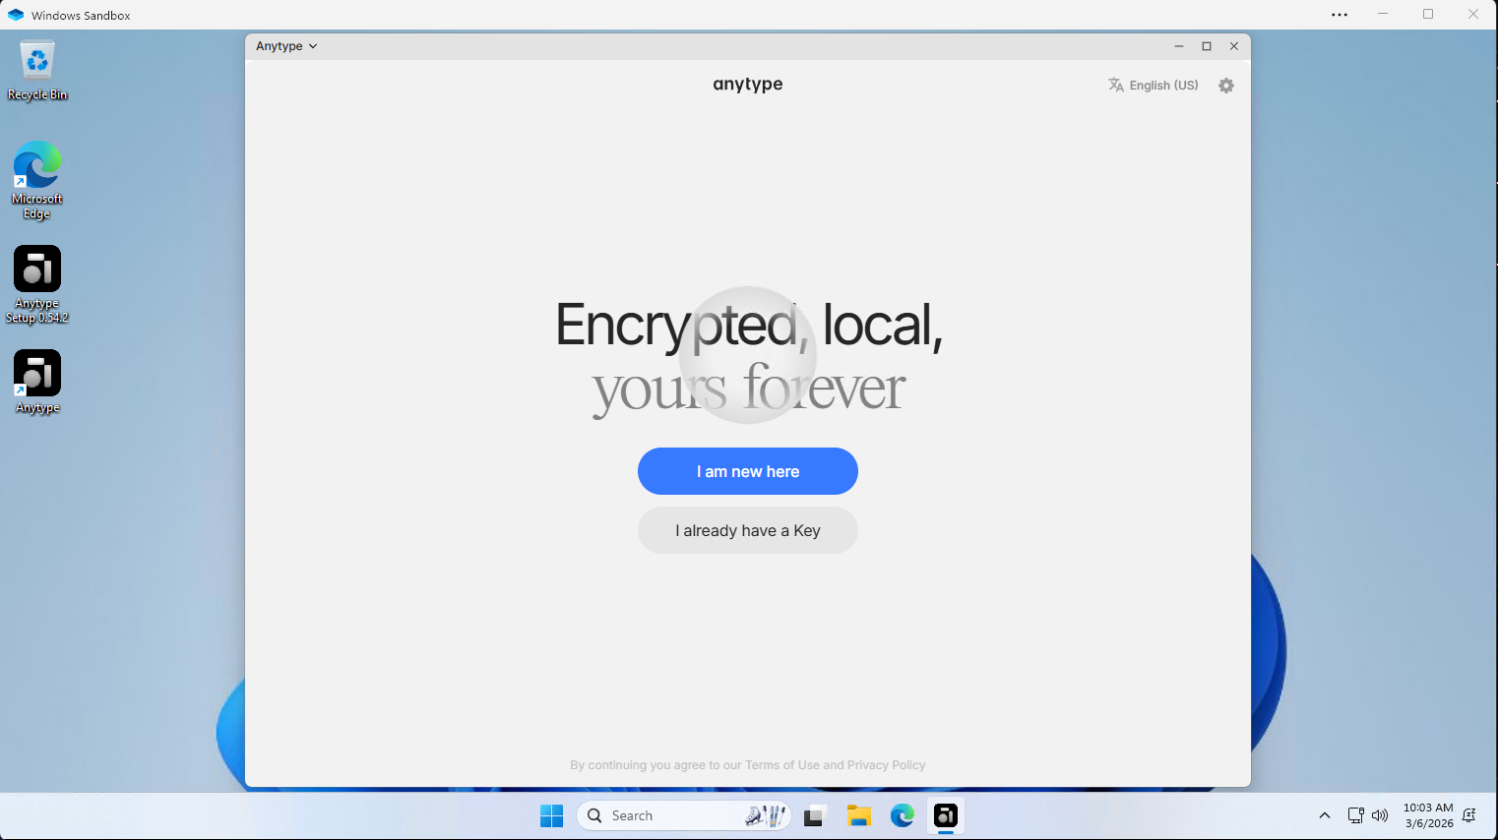Open the Windows Start menu
This screenshot has height=840, width=1498.
coord(551,815)
